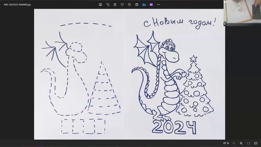Rotate the image with the rotate icon
The height and width of the screenshot is (147, 261).
coord(108,4)
